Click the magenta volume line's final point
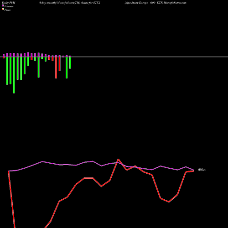The height and width of the screenshot is (228, 228). tap(194, 170)
